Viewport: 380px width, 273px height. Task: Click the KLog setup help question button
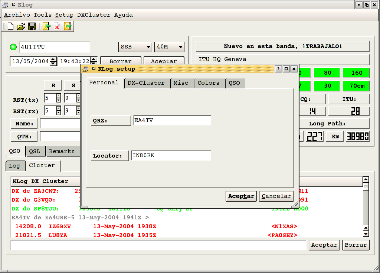(278, 69)
